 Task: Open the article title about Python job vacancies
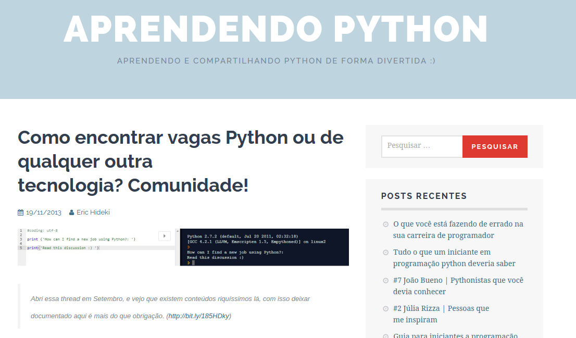pyautogui.click(x=181, y=161)
